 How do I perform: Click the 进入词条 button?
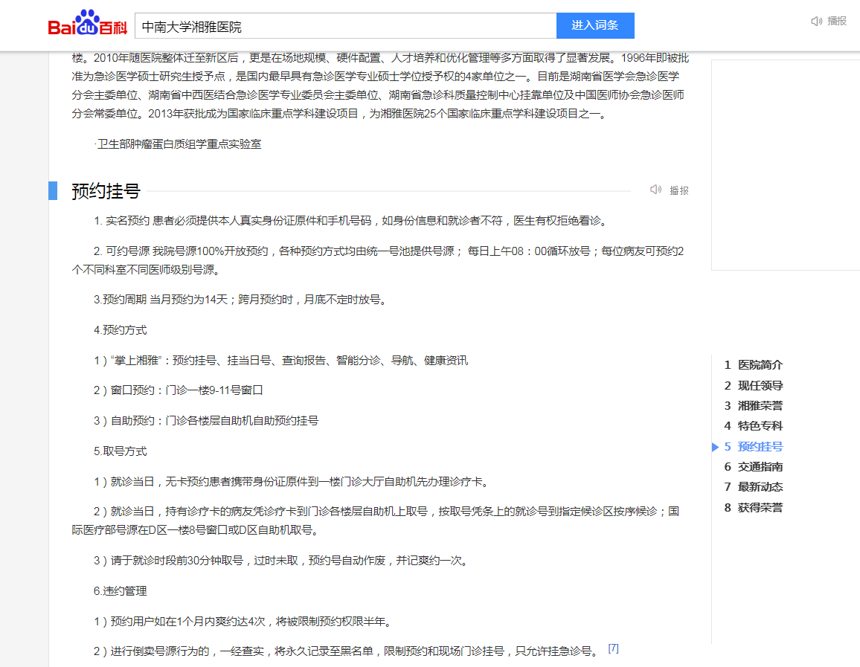pos(595,26)
